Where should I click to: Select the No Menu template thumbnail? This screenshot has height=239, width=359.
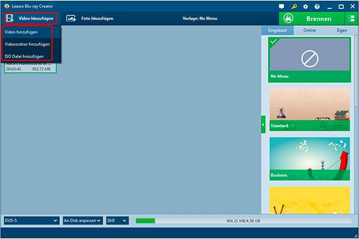tap(309, 60)
